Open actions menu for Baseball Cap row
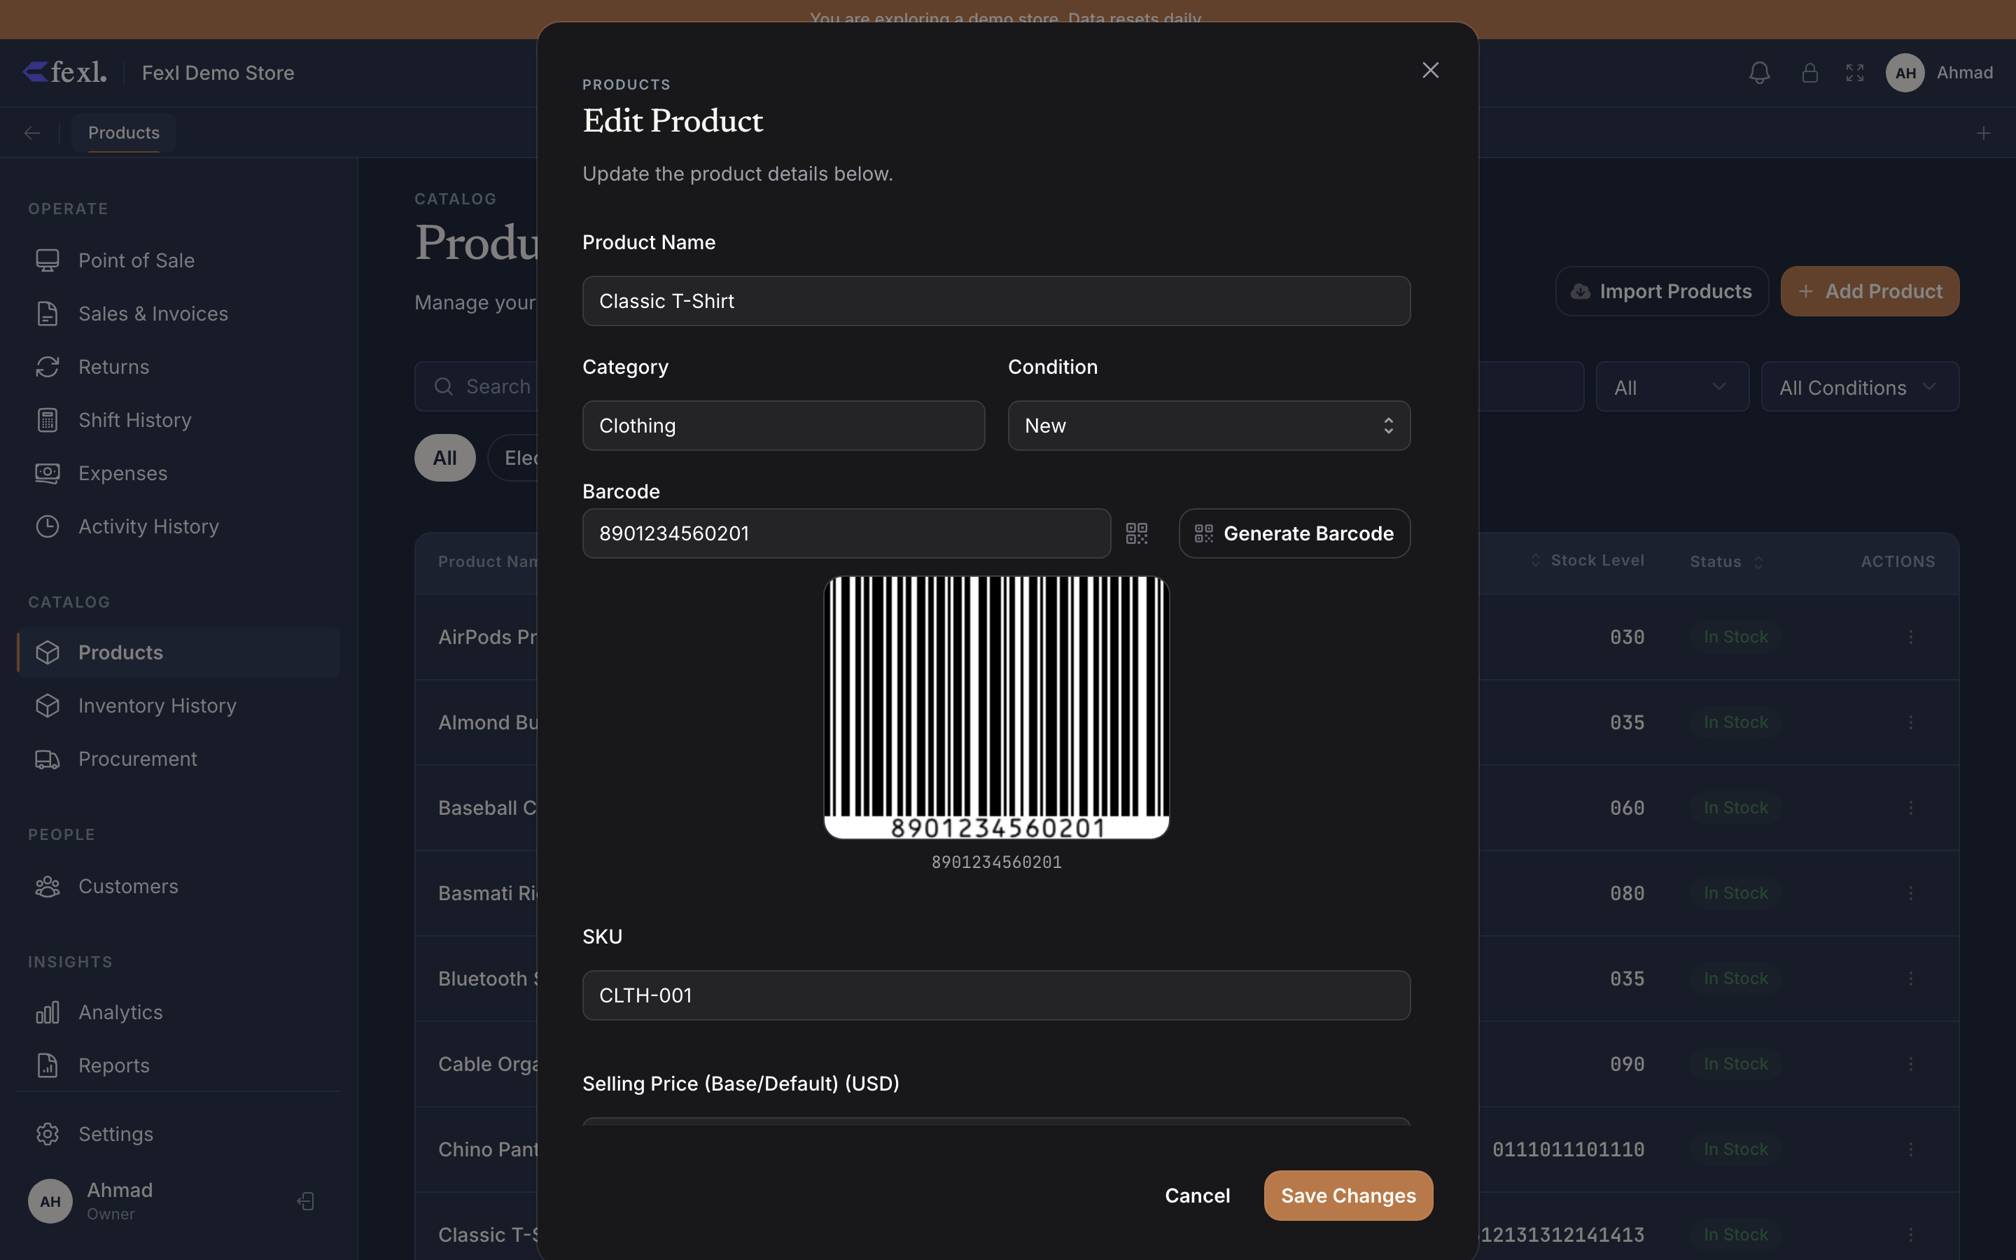This screenshot has width=2016, height=1260. [x=1910, y=808]
